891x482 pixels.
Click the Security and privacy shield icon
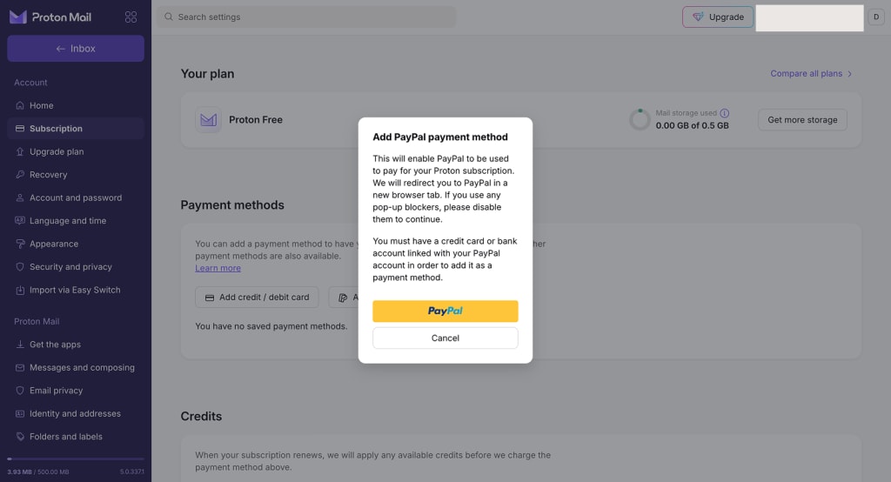click(x=20, y=267)
